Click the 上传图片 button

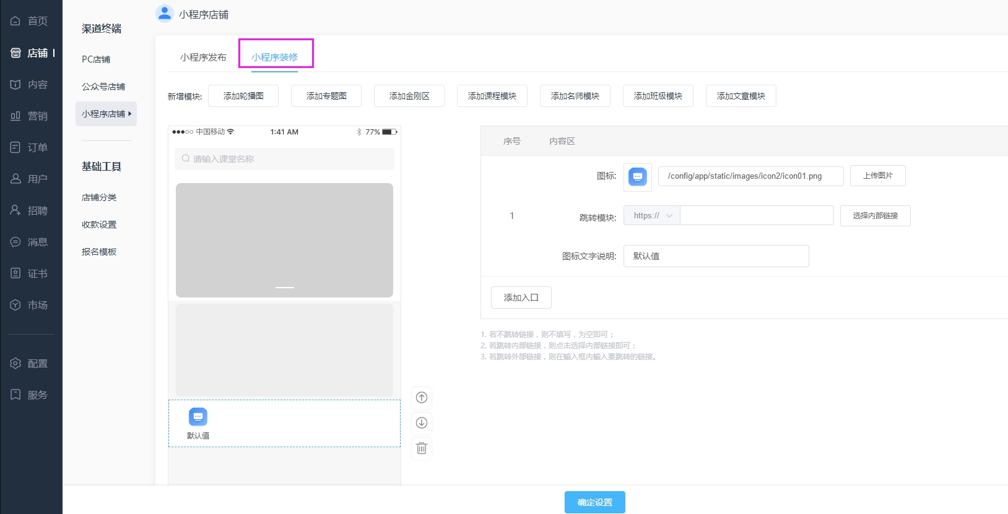pos(878,176)
